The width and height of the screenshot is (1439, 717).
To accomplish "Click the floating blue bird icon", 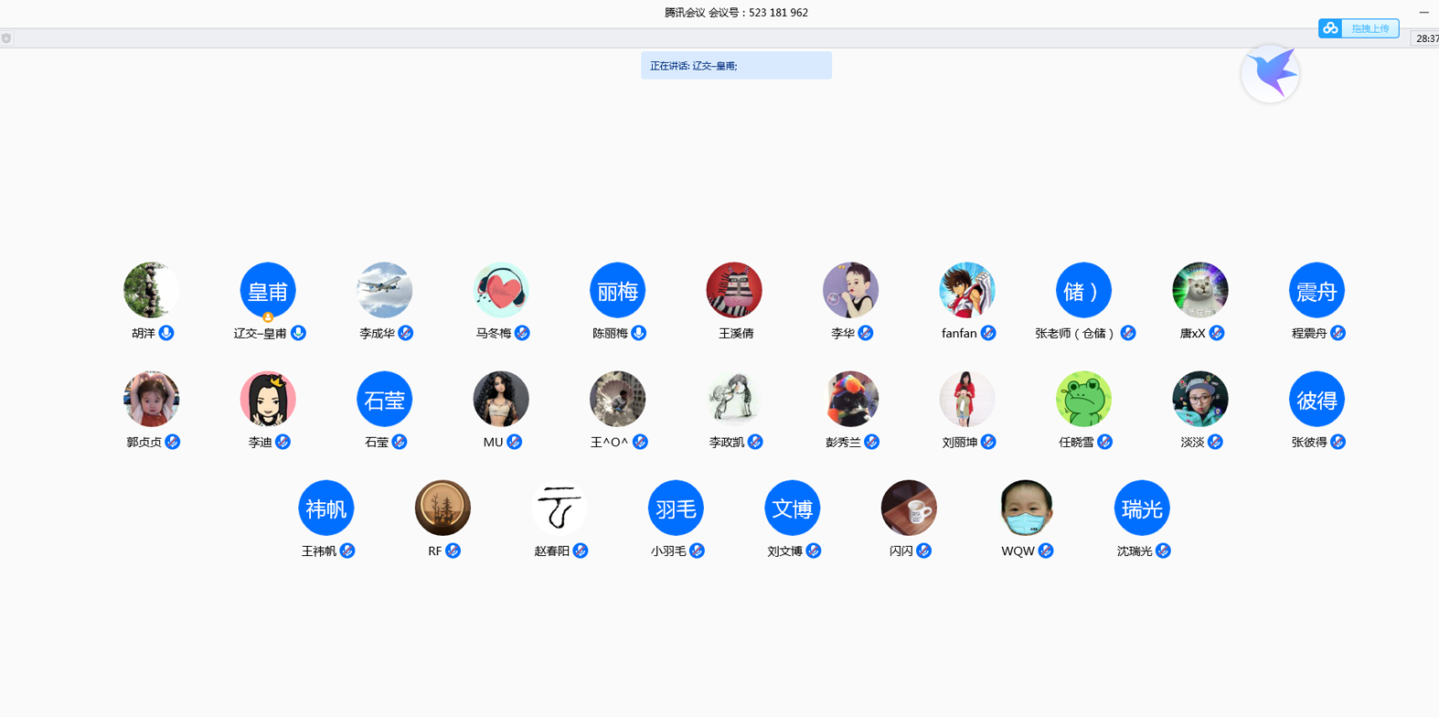I will (1271, 73).
